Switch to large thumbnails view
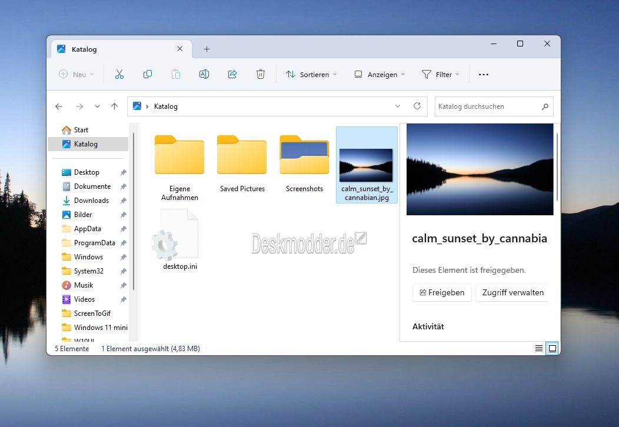The width and height of the screenshot is (619, 427). click(553, 348)
